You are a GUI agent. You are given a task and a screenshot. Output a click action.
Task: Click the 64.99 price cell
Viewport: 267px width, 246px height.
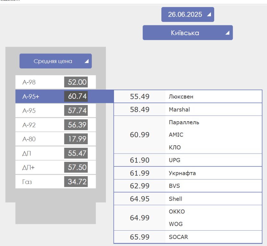click(x=140, y=218)
